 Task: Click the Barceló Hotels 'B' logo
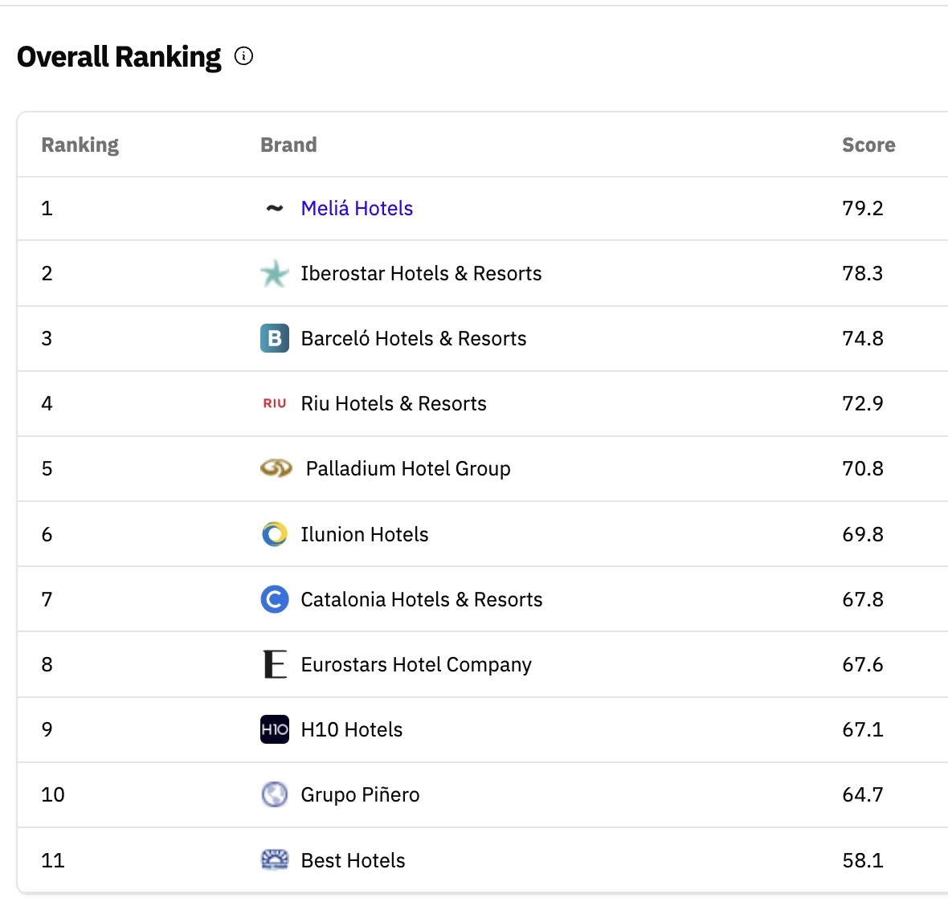pyautogui.click(x=274, y=338)
